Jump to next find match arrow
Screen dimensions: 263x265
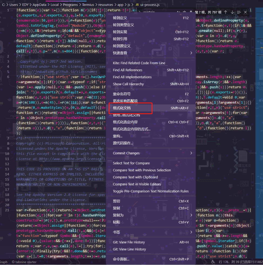pos(232,12)
